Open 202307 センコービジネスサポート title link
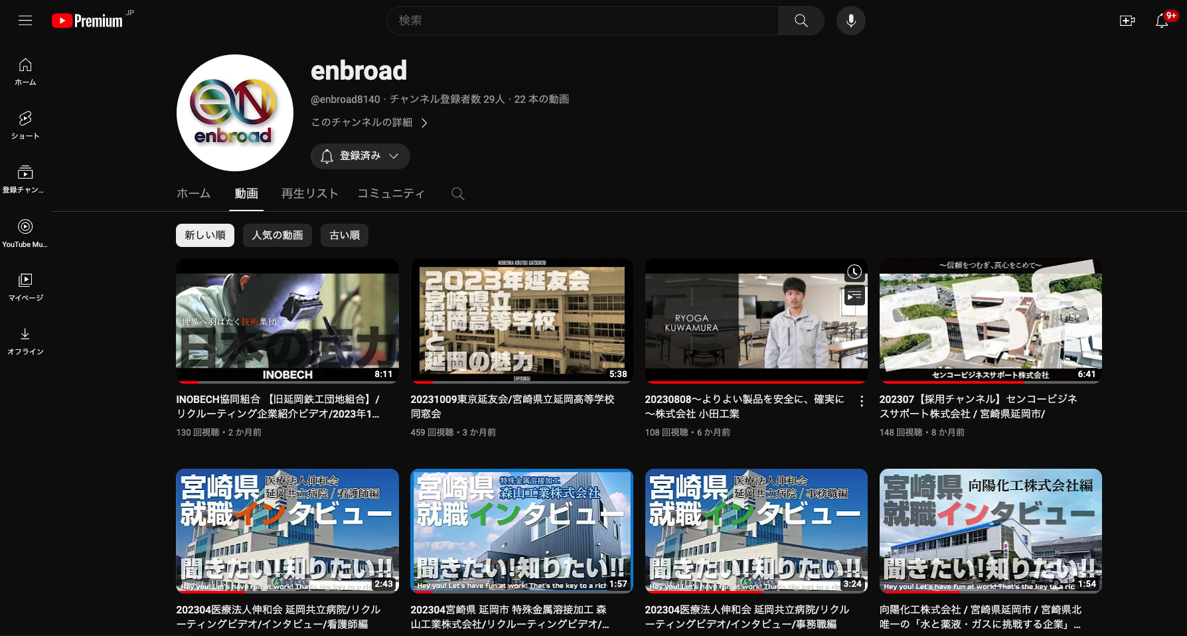 [x=979, y=406]
